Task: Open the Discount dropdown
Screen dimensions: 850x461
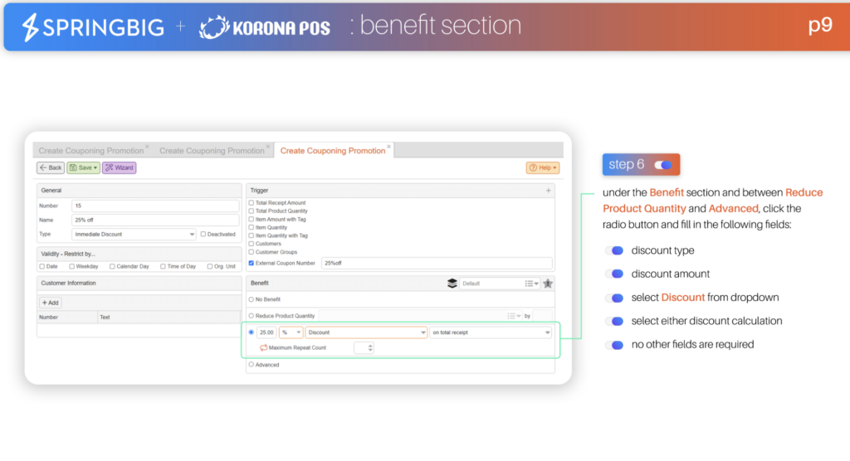Action: [x=366, y=332]
